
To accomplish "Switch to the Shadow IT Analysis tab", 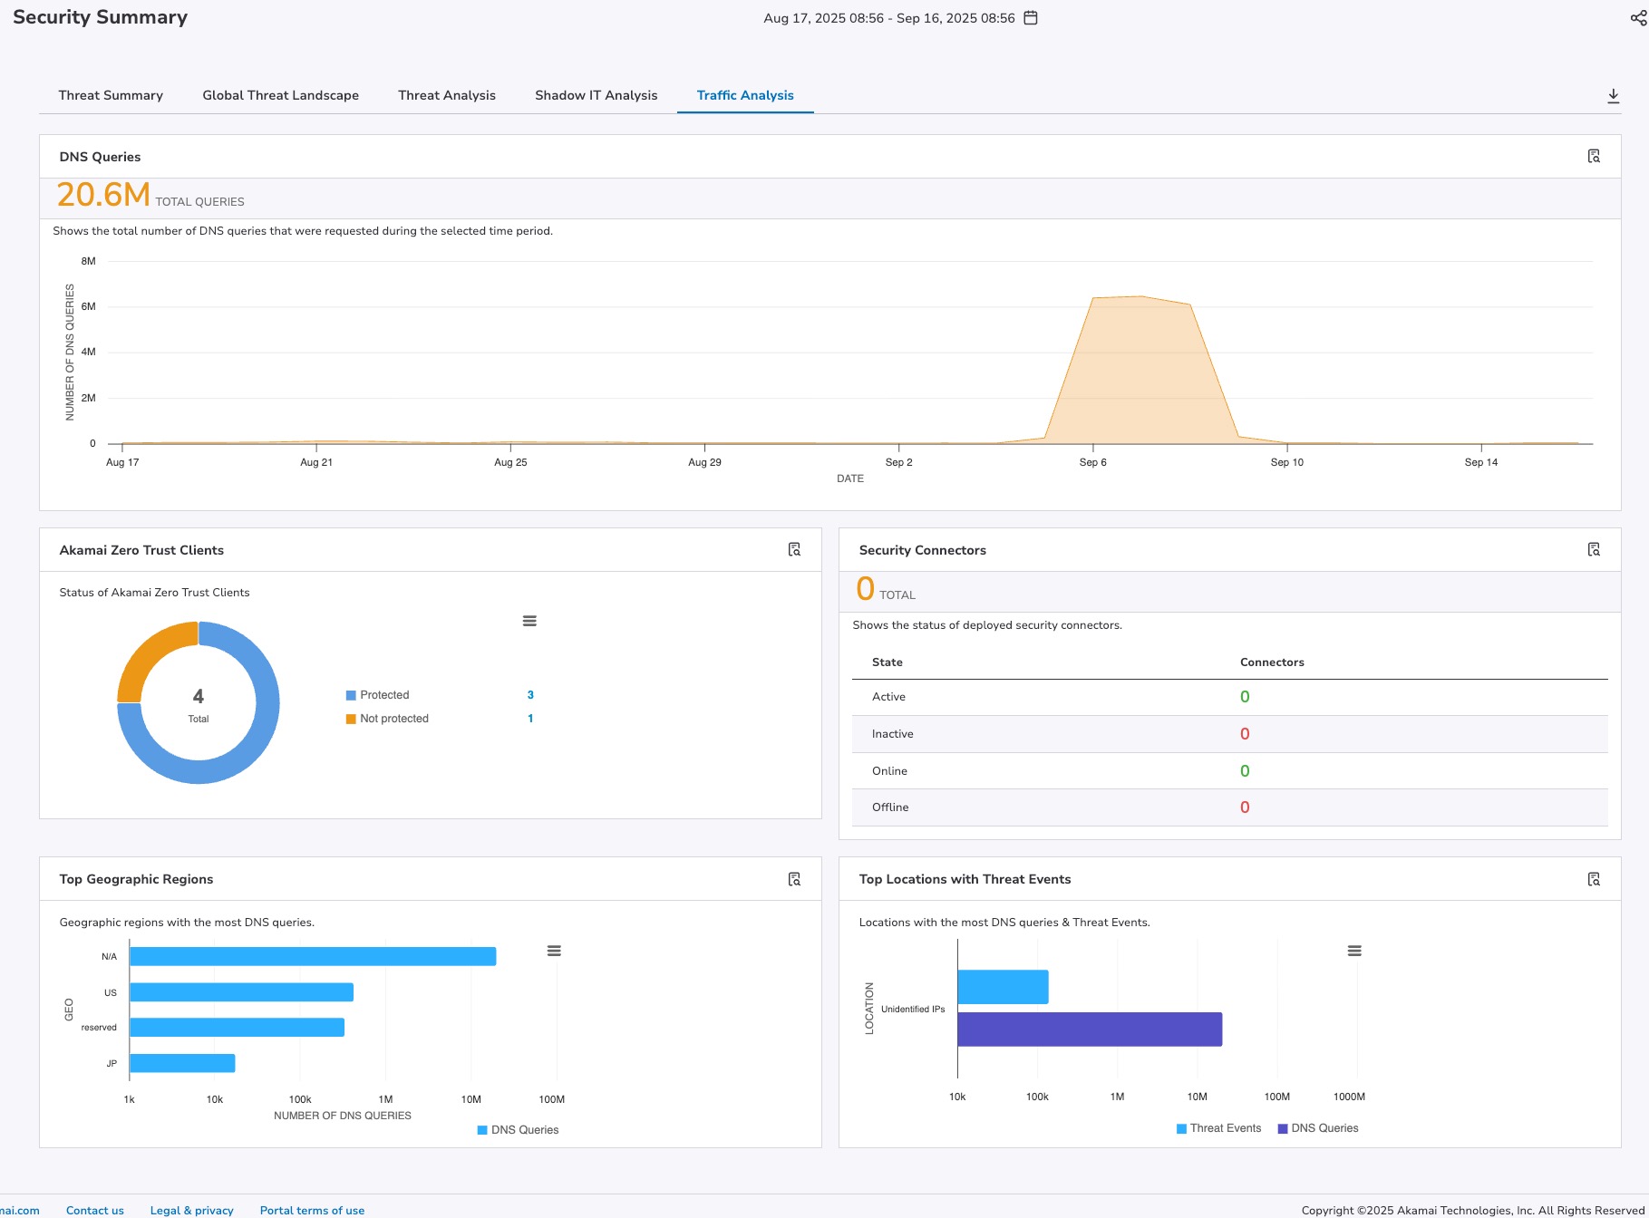I will [x=596, y=95].
